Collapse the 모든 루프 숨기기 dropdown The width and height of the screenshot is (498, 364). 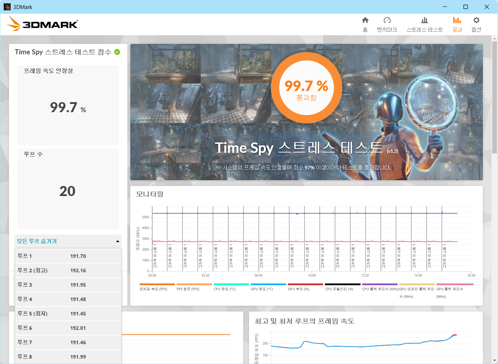click(x=68, y=241)
